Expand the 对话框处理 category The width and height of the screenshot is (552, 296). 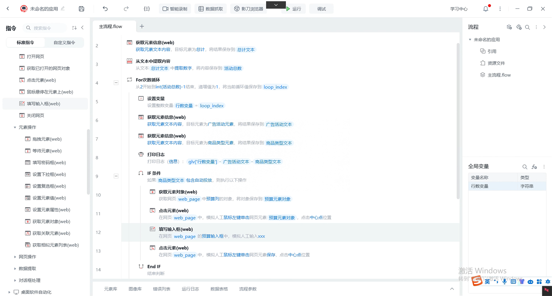[15, 280]
